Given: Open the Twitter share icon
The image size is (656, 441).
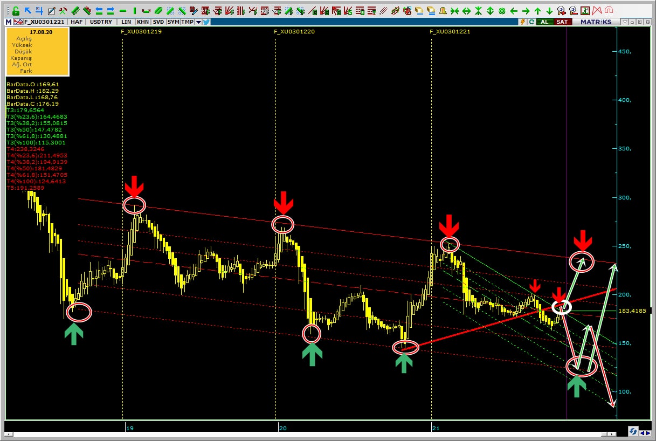Looking at the screenshot, I should pos(206,22).
